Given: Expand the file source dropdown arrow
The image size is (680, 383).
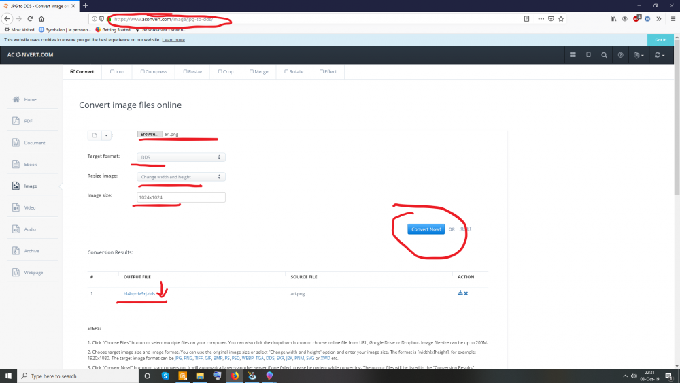Looking at the screenshot, I should 106,135.
